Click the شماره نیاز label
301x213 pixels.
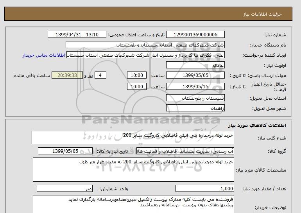275,35
